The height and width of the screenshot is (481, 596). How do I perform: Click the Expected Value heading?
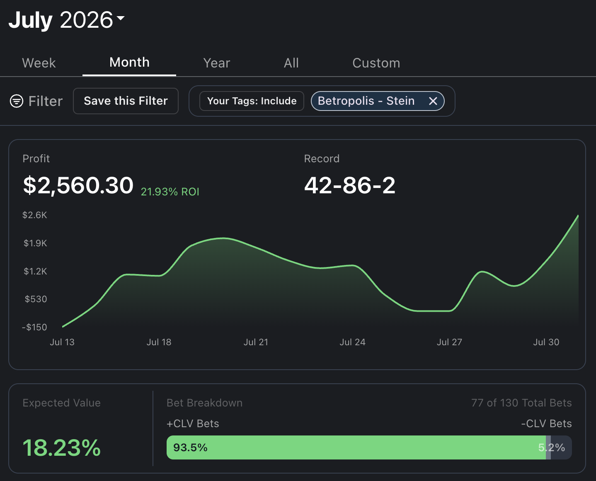point(62,403)
